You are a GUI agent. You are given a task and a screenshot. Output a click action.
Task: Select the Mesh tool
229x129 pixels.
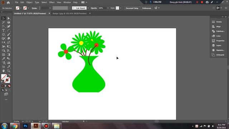(4, 55)
